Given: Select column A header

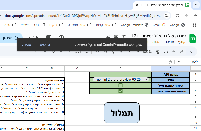Looking at the screenshot, I should tap(170, 68).
